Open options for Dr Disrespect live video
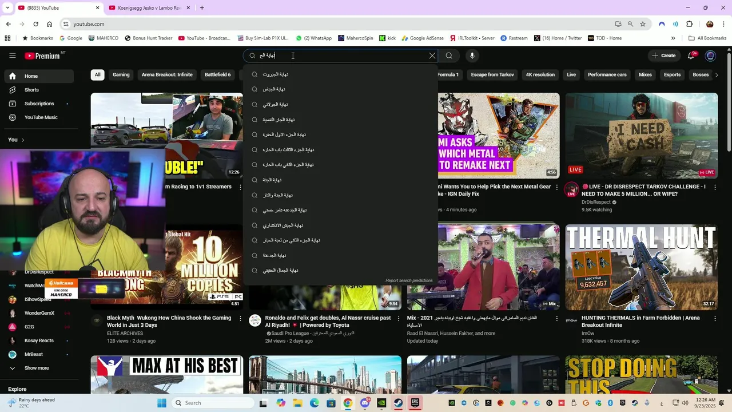 click(715, 187)
